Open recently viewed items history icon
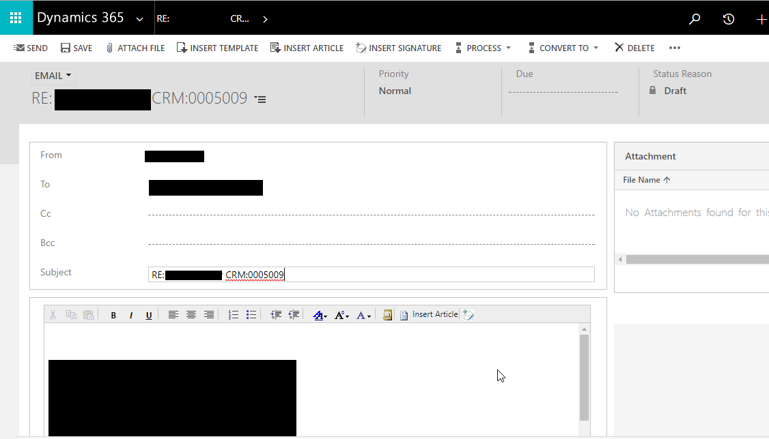Image resolution: width=769 pixels, height=439 pixels. (x=728, y=19)
